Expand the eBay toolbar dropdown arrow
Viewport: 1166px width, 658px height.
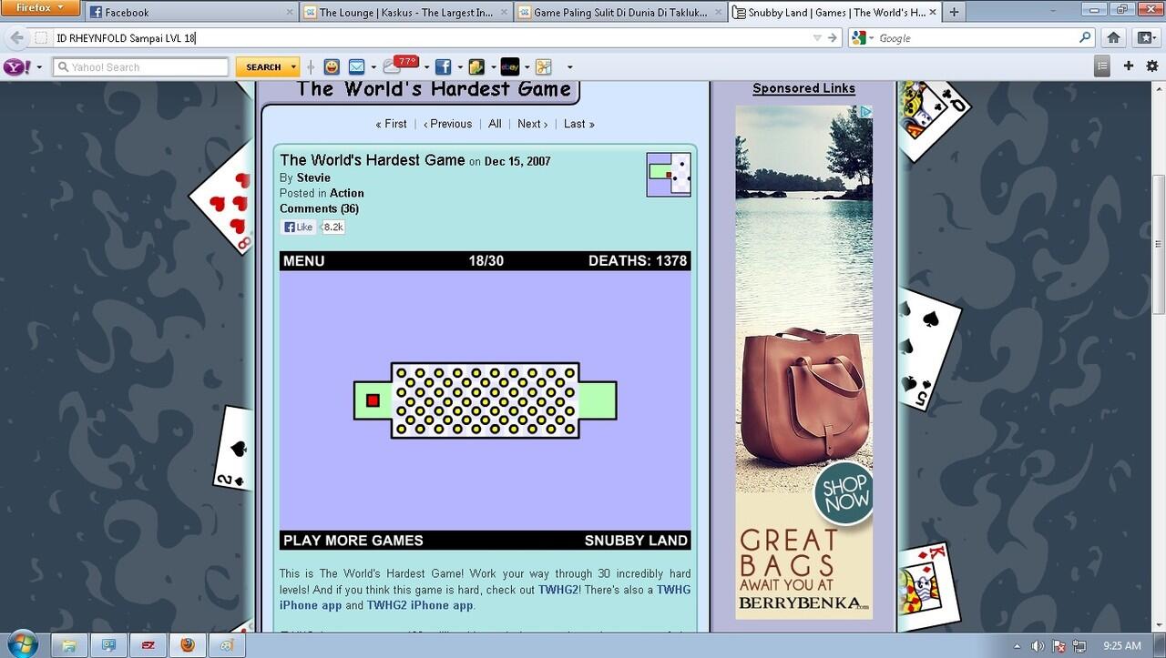(527, 67)
